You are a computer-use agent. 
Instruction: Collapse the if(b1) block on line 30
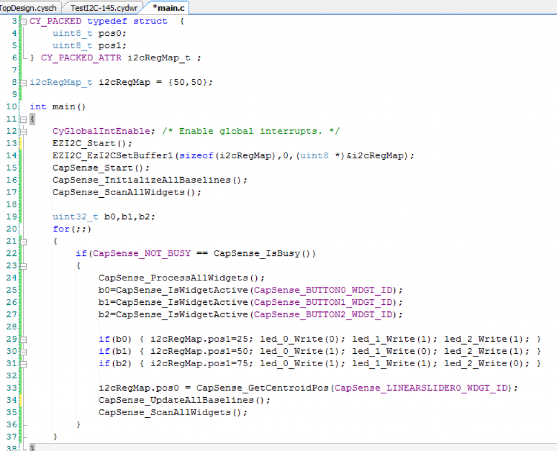click(x=23, y=352)
